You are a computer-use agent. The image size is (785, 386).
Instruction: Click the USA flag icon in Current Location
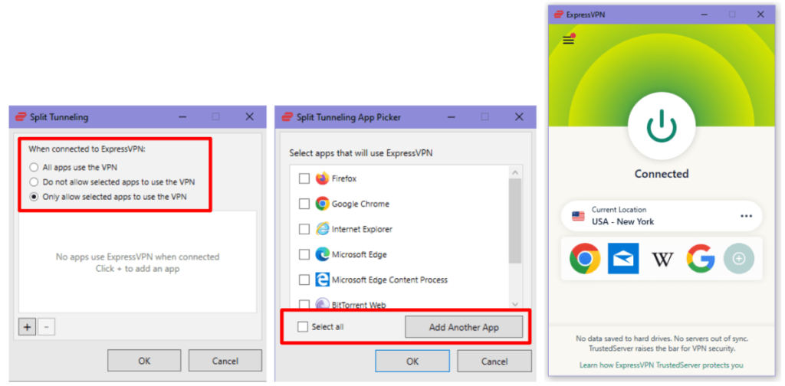578,216
